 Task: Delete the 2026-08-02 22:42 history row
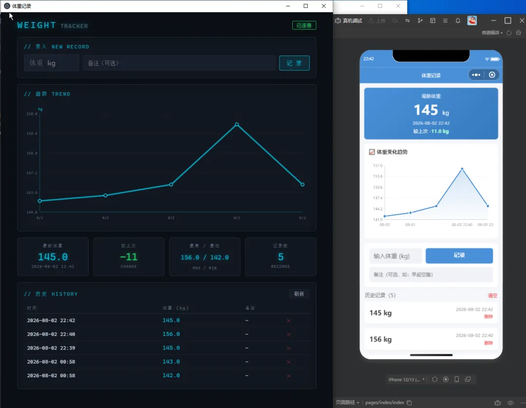click(288, 321)
